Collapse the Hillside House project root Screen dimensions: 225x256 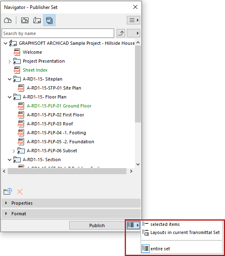5,44
